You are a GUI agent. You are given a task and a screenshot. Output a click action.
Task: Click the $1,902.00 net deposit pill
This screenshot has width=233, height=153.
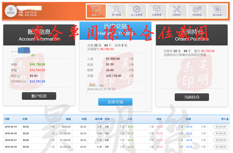tap(221, 133)
